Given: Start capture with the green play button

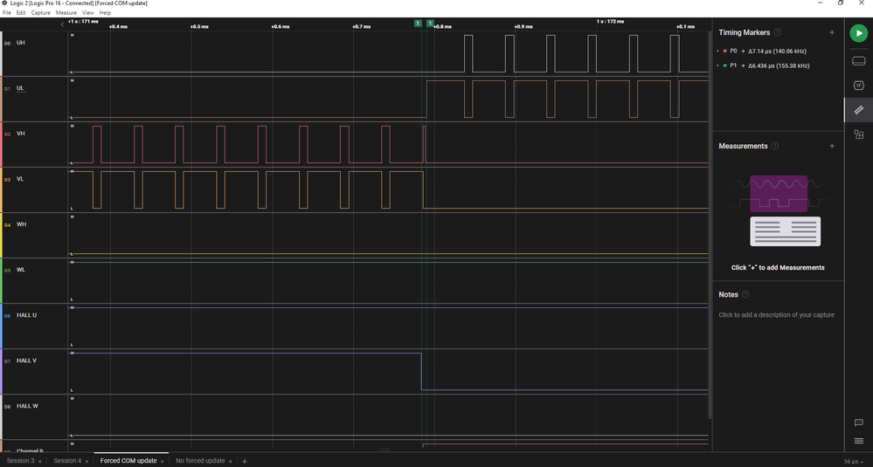Looking at the screenshot, I should (x=858, y=34).
